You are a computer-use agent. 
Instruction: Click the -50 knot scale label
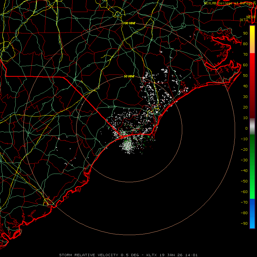[x=244, y=181]
